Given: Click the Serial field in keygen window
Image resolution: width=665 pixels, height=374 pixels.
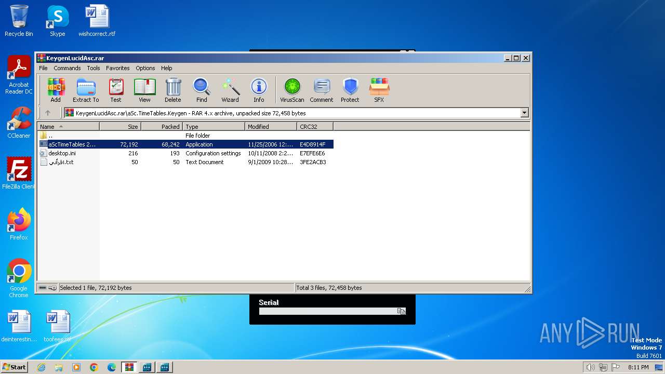Looking at the screenshot, I should coord(328,311).
